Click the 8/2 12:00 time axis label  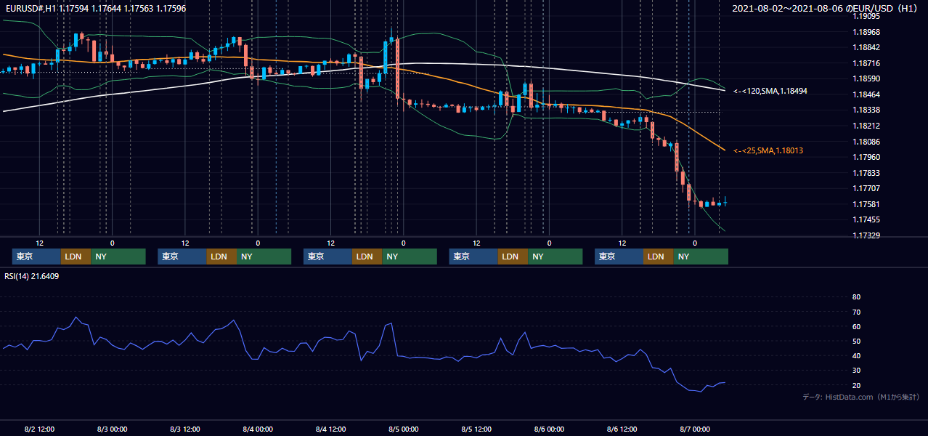(39, 429)
